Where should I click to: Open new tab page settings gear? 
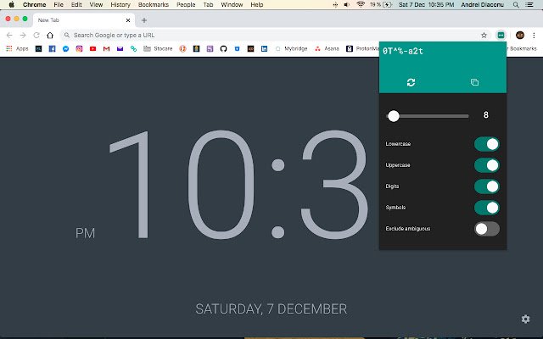point(525,319)
